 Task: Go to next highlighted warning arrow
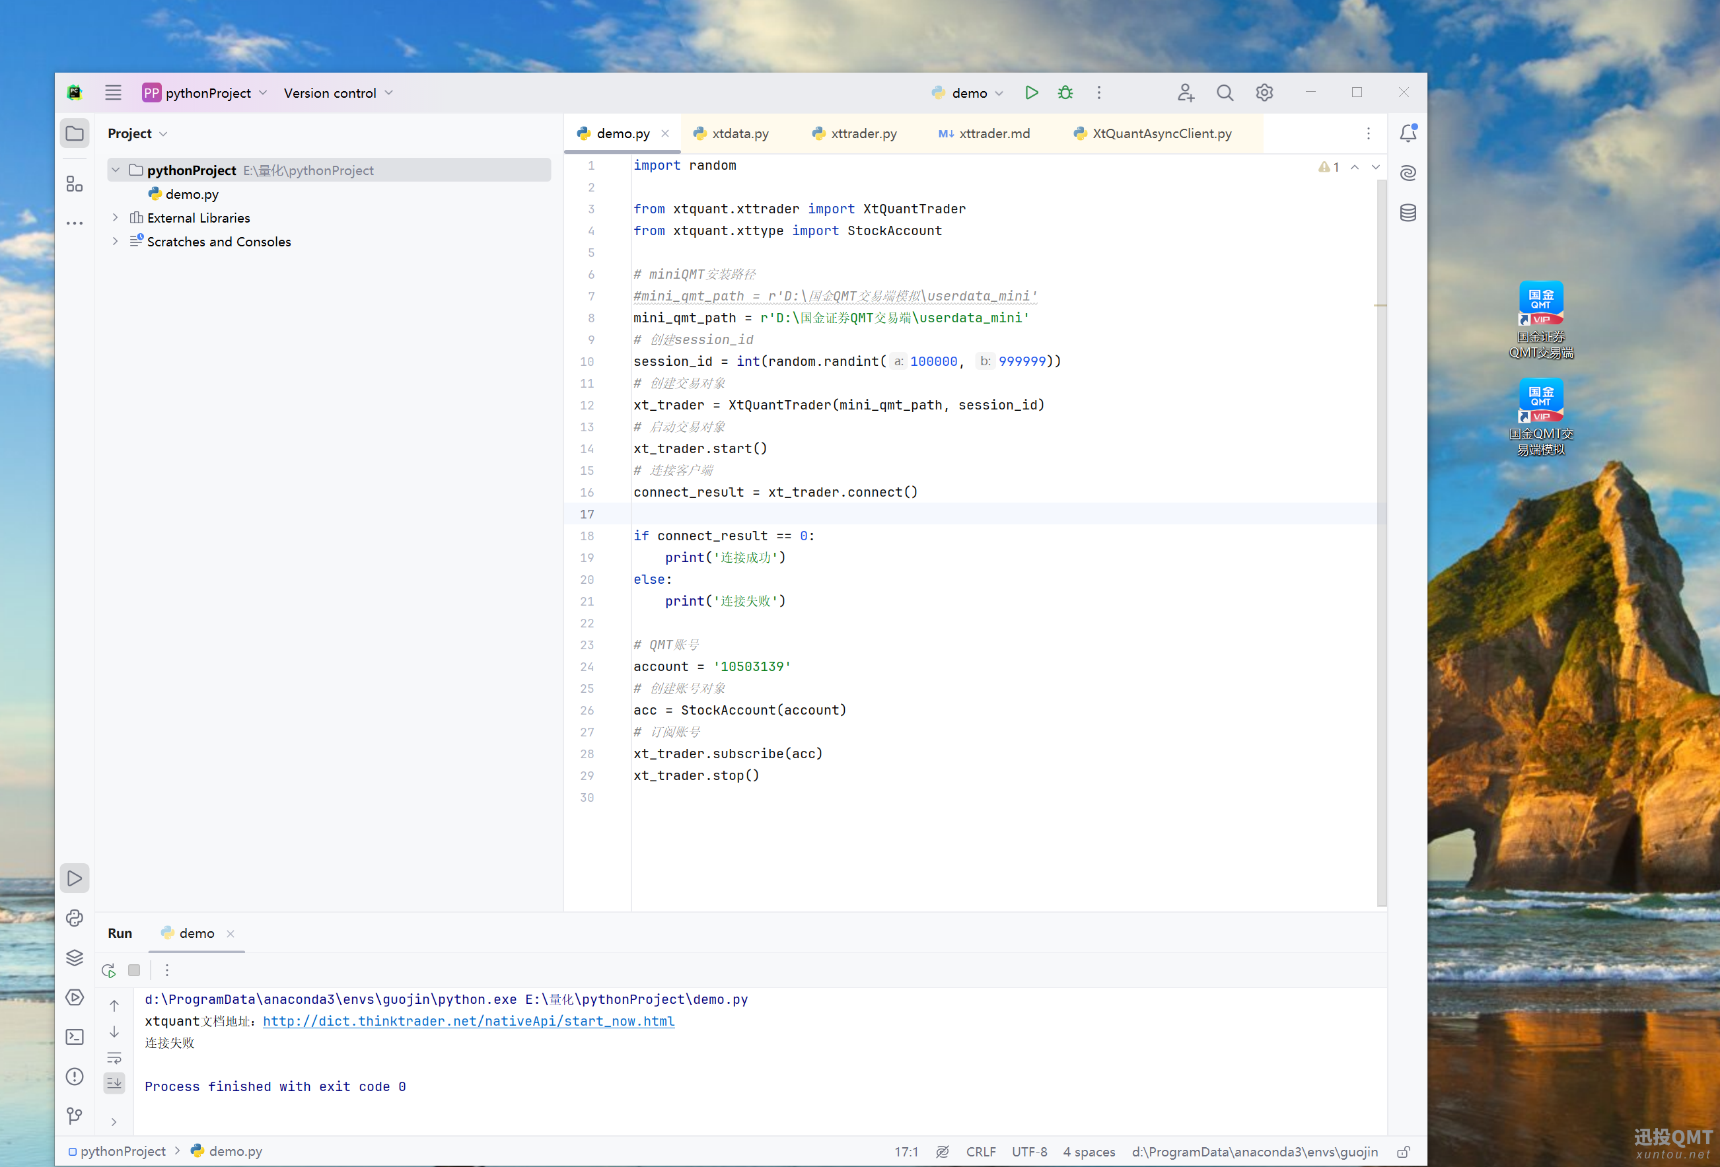(1375, 166)
